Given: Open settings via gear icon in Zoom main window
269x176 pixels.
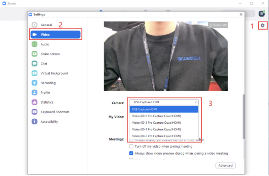Looking at the screenshot, I should tap(263, 26).
